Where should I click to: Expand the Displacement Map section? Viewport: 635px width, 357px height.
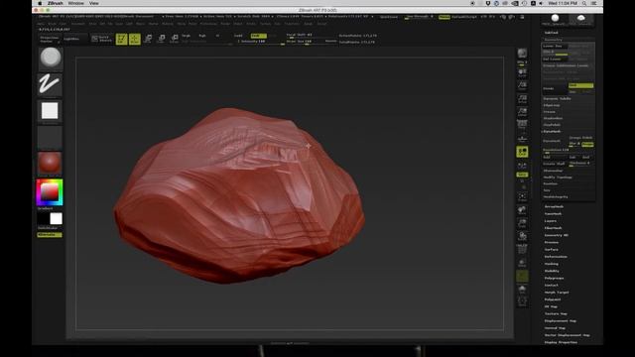(560, 321)
